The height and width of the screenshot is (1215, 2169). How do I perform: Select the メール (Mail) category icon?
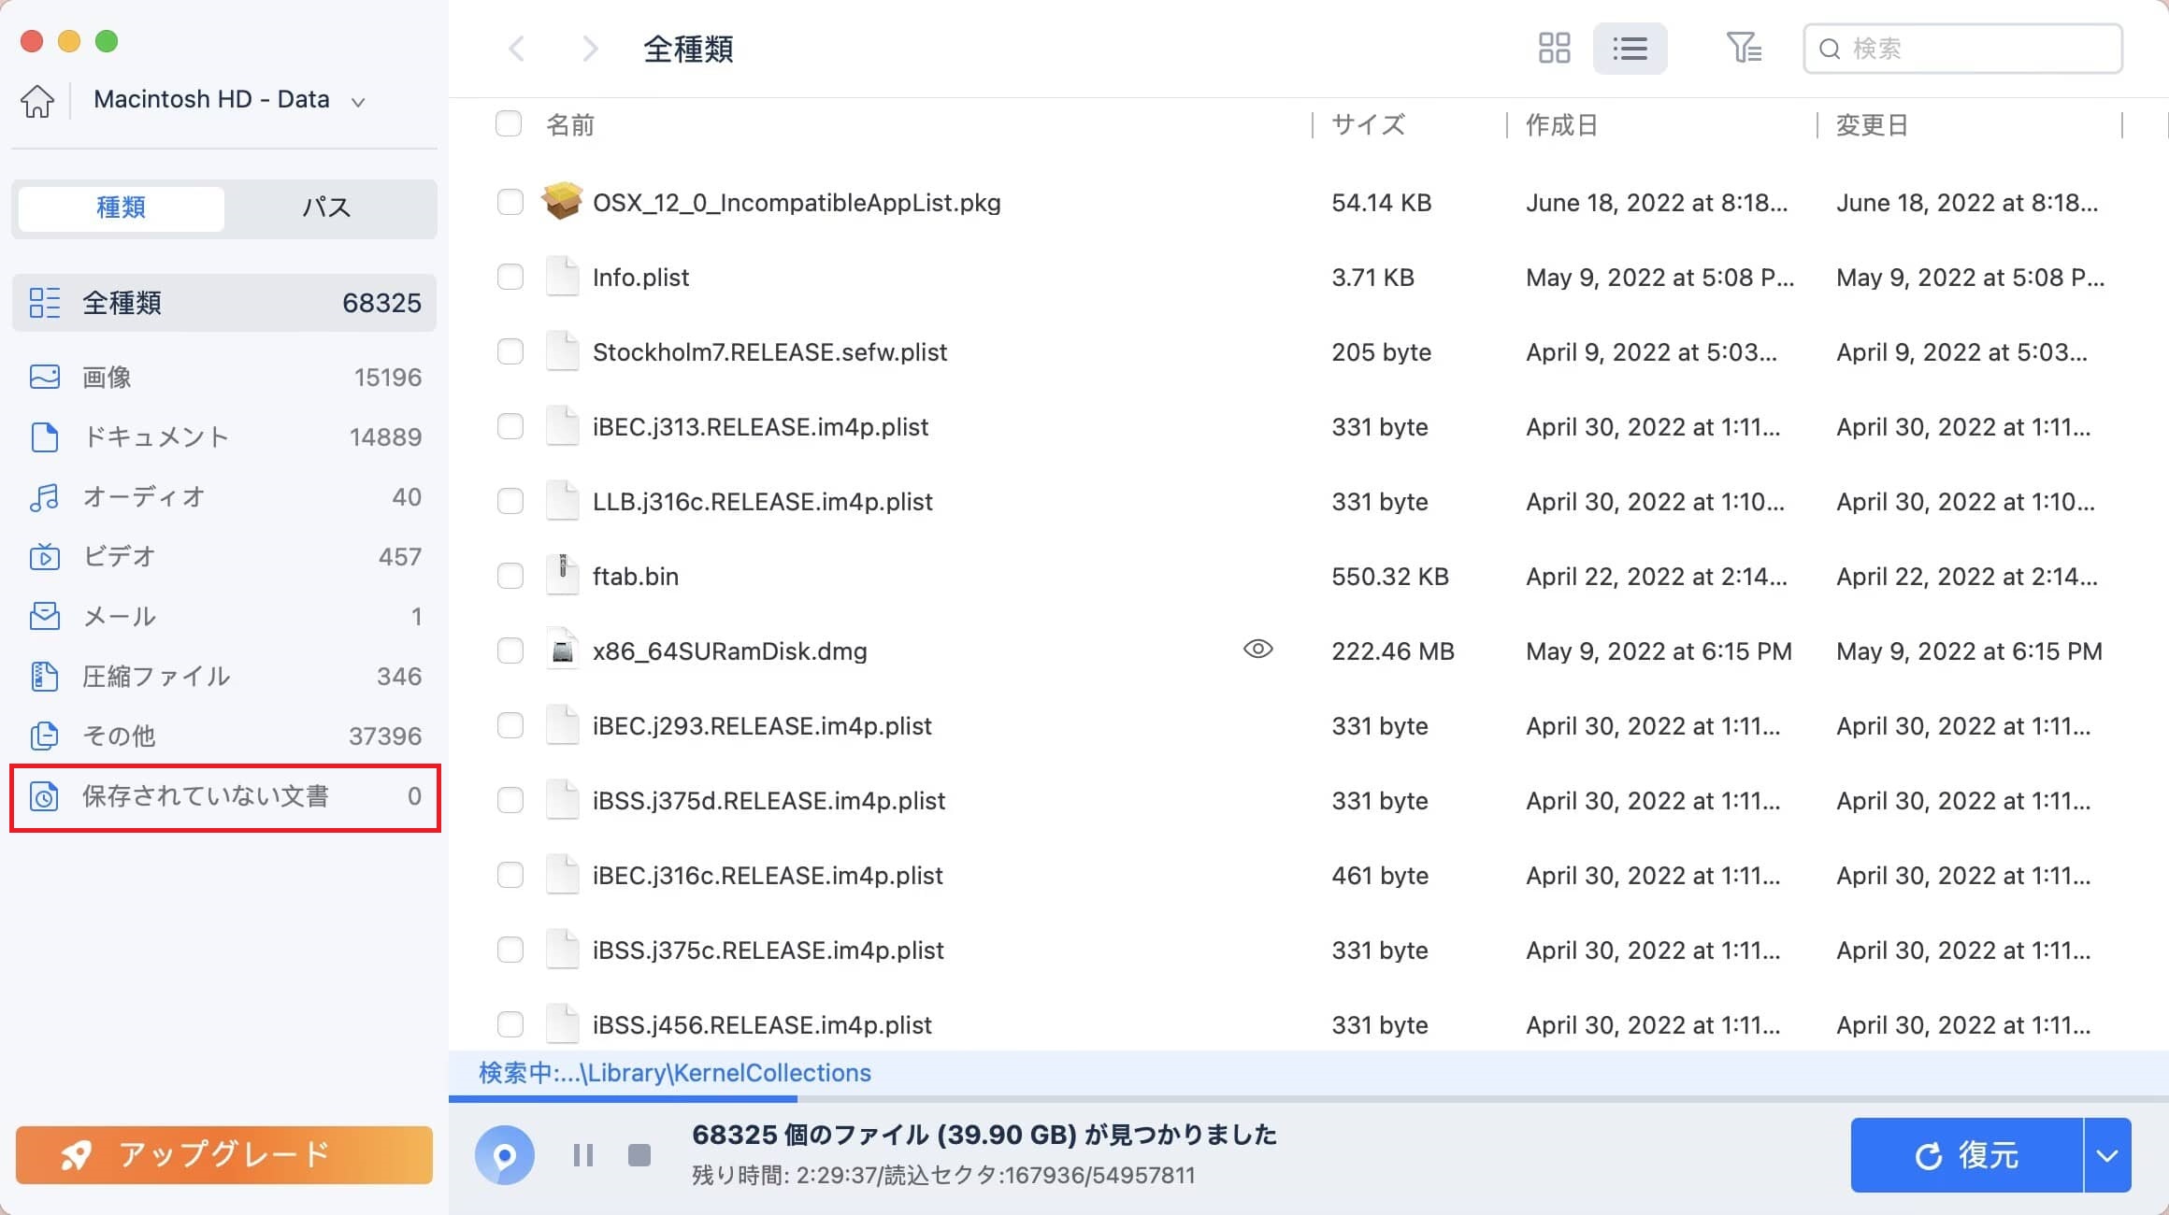click(x=44, y=616)
